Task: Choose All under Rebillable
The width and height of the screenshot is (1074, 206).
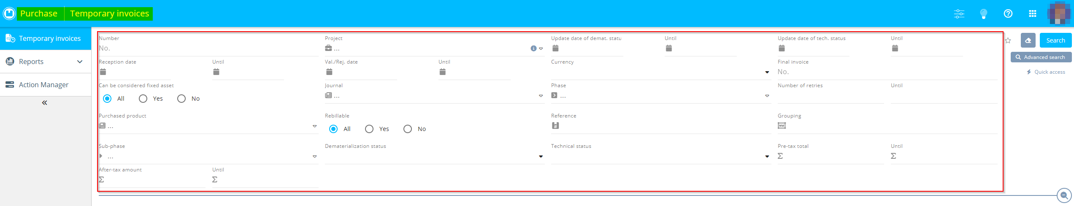Action: pos(333,129)
